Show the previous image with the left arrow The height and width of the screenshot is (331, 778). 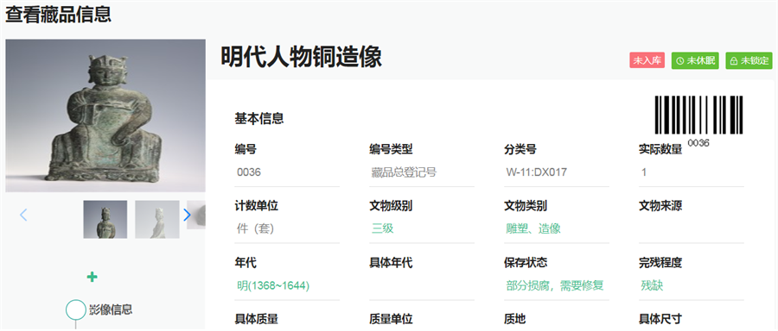point(23,215)
